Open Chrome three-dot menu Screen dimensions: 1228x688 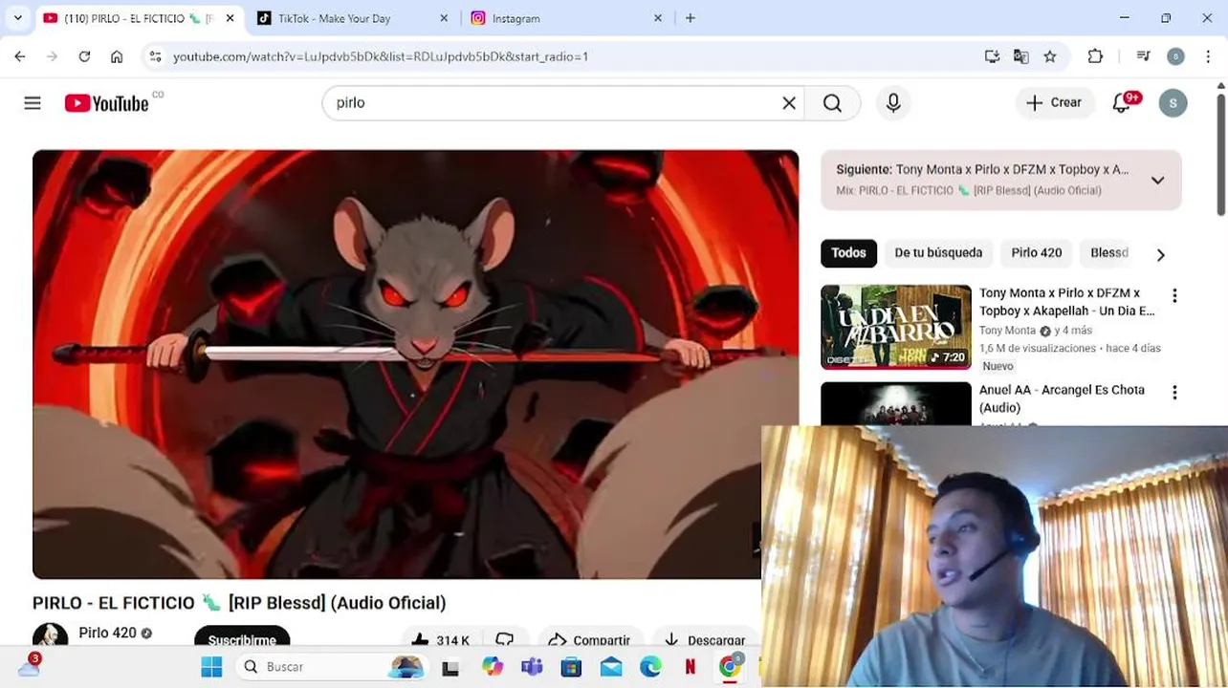coord(1209,56)
